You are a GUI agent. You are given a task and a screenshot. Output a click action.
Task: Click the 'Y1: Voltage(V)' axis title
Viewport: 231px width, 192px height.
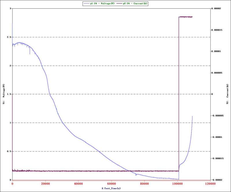(x=4, y=94)
